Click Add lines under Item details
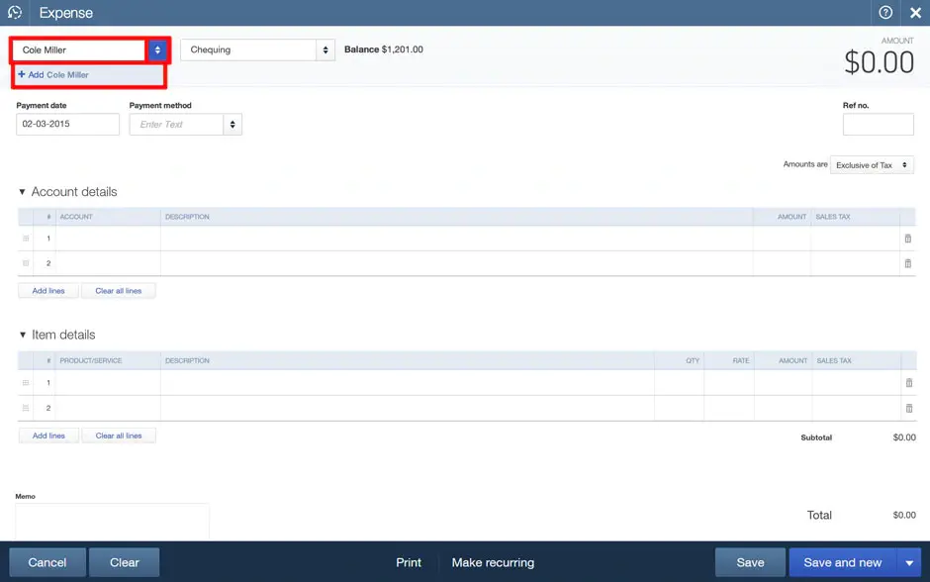930x582 pixels. pyautogui.click(x=48, y=436)
